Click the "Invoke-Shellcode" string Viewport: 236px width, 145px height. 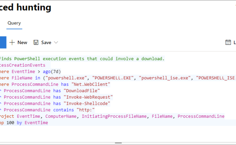(x=87, y=104)
